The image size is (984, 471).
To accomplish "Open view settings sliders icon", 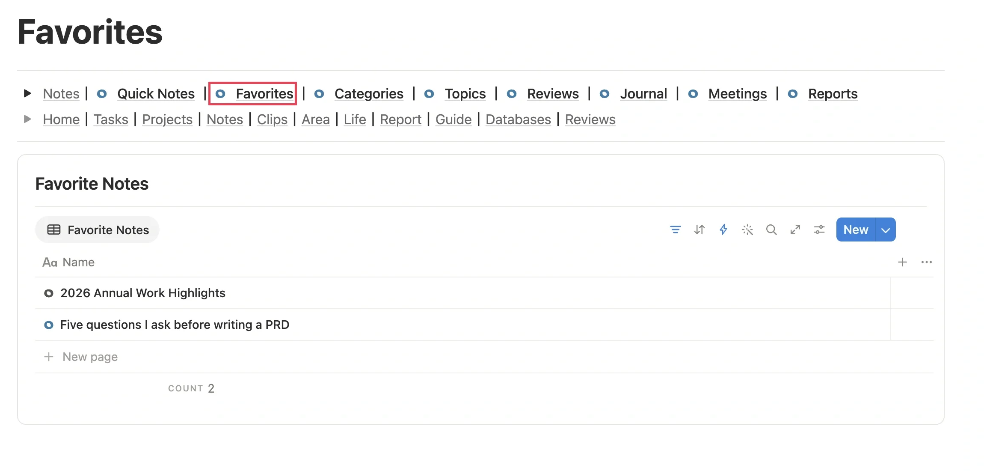I will click(819, 230).
